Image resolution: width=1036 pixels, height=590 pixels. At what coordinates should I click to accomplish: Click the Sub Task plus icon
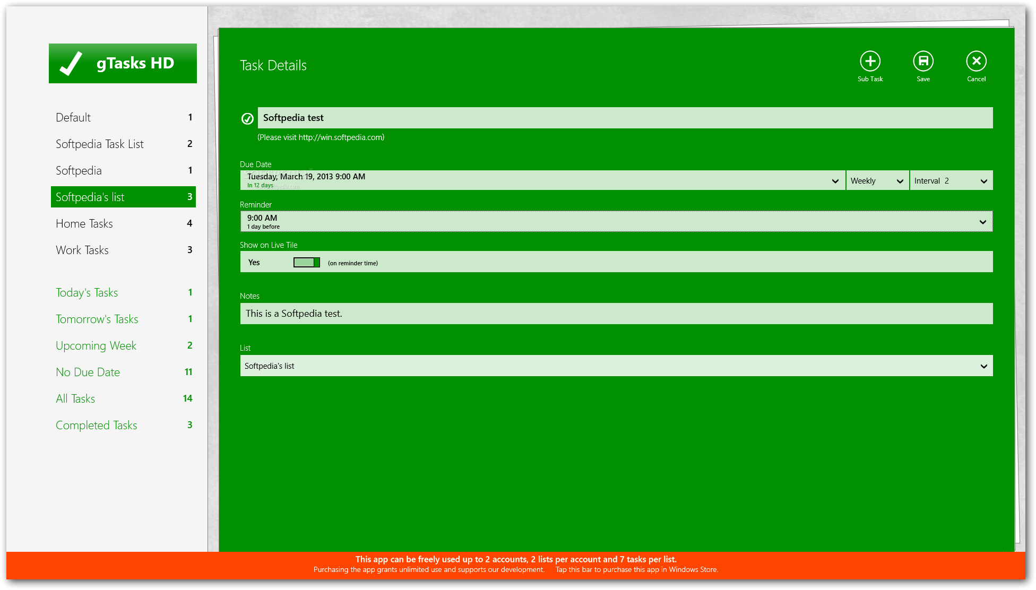pos(870,62)
